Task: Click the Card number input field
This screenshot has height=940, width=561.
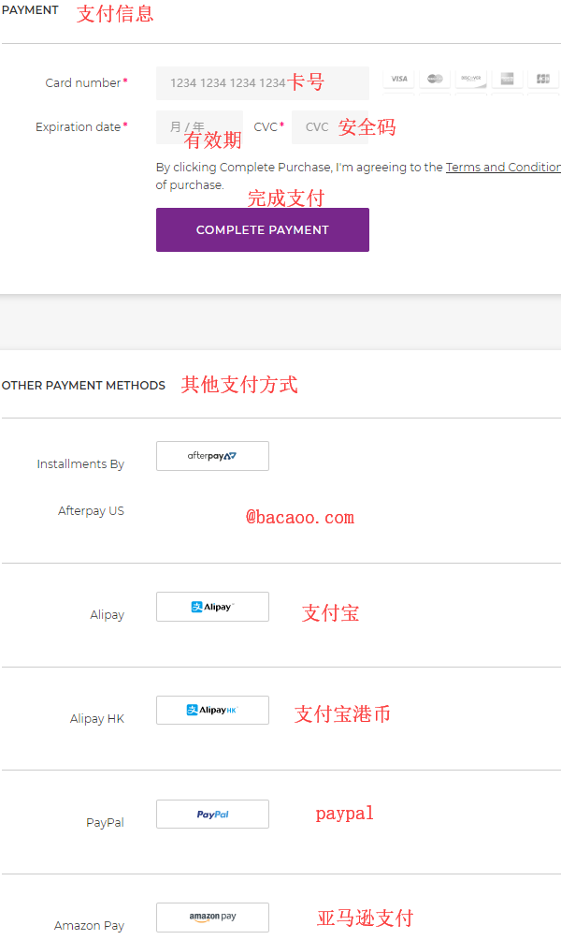Action: coord(262,83)
